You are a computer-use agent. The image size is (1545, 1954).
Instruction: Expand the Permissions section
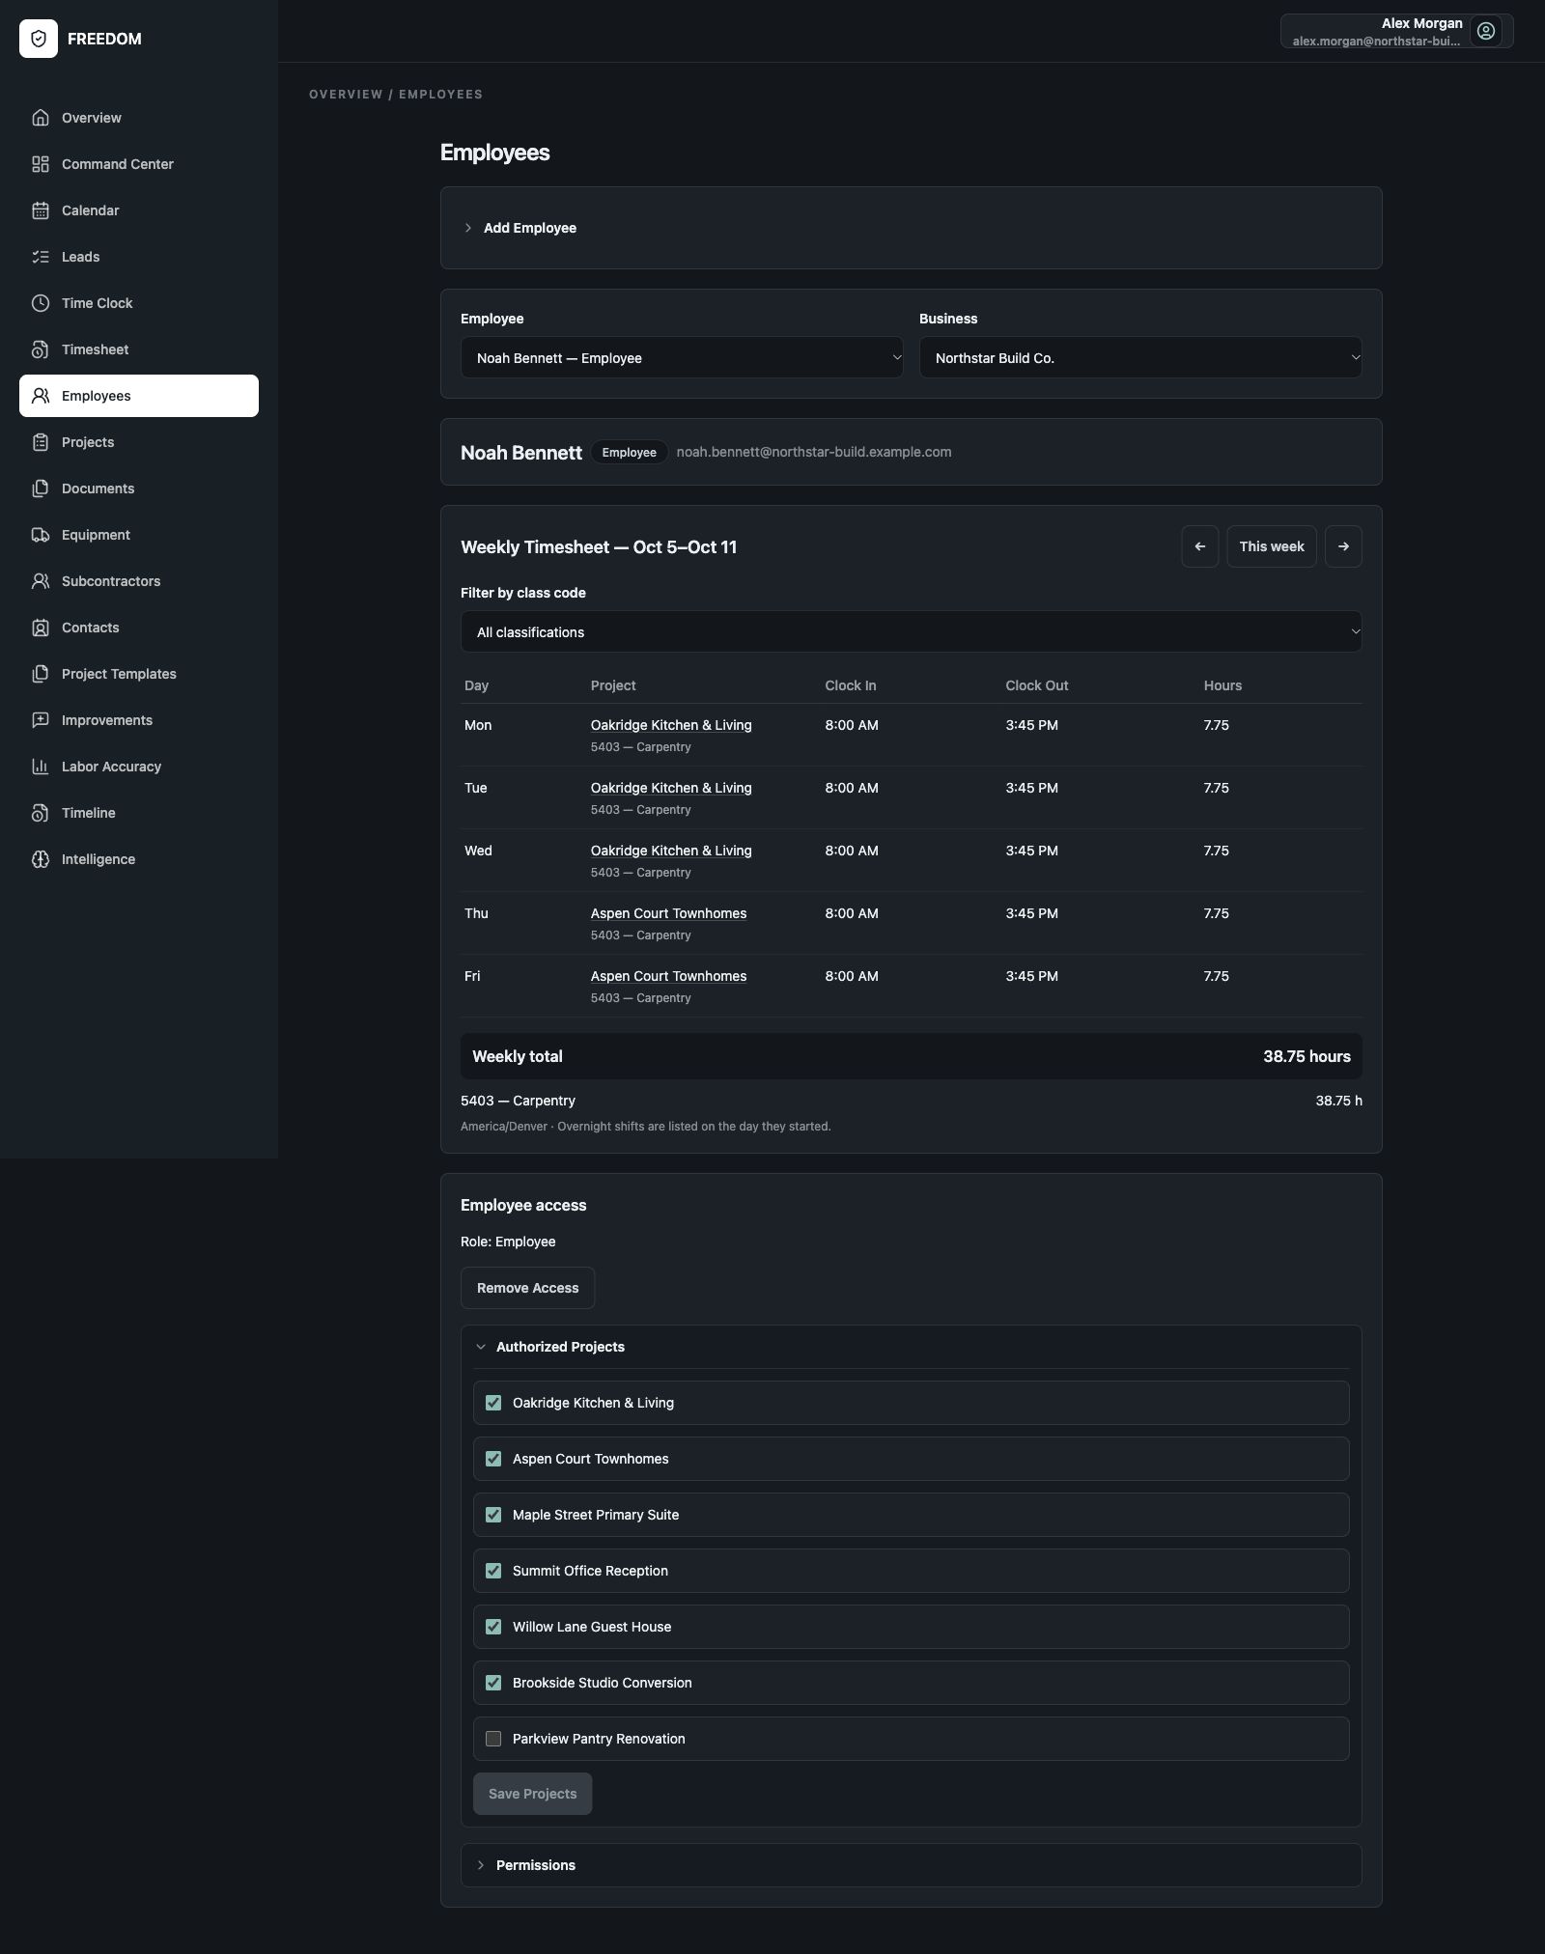(x=911, y=1865)
